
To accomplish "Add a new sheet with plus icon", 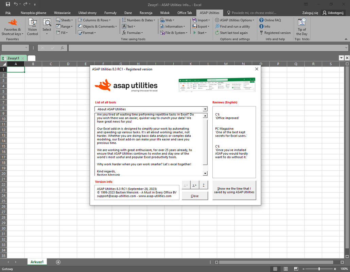I will point(58,262).
